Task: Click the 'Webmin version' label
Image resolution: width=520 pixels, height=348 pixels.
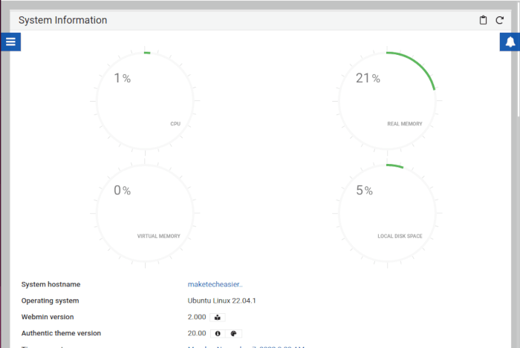Action: click(x=48, y=317)
